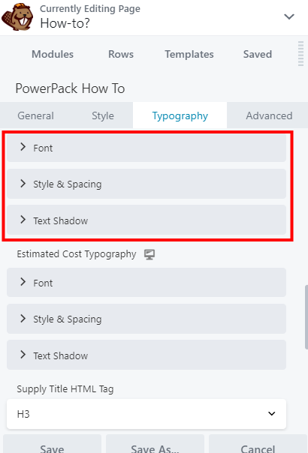Screen dimensions: 308x453
Task: Expand Font under Estimated Cost Typography
Action: pos(146,283)
